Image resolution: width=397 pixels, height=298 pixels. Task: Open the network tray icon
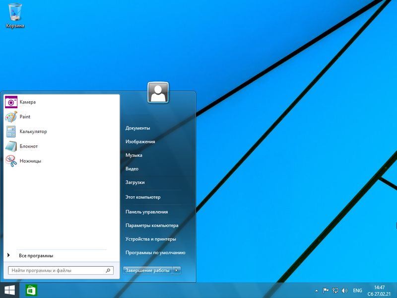[335, 290]
